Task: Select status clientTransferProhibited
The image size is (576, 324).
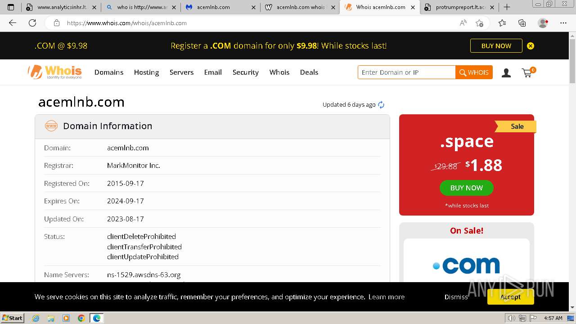Action: (x=144, y=247)
